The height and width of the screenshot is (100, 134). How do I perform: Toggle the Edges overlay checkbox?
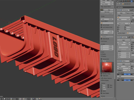coord(101,87)
